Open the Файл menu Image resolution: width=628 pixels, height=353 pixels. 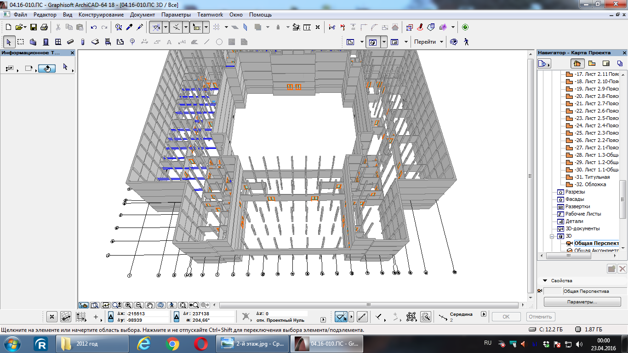[x=20, y=15]
